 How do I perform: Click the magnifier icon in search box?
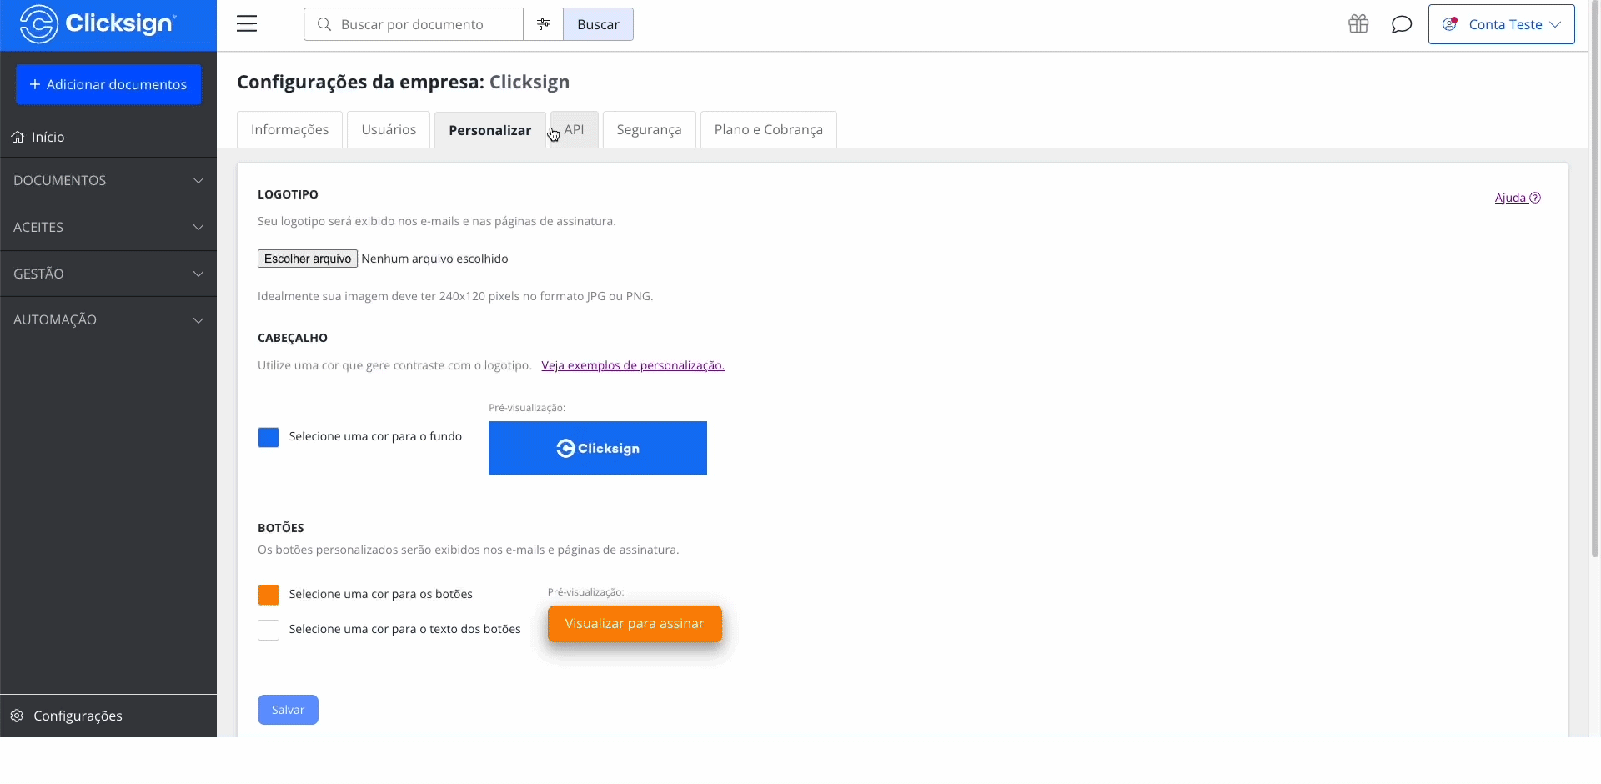coord(324,24)
